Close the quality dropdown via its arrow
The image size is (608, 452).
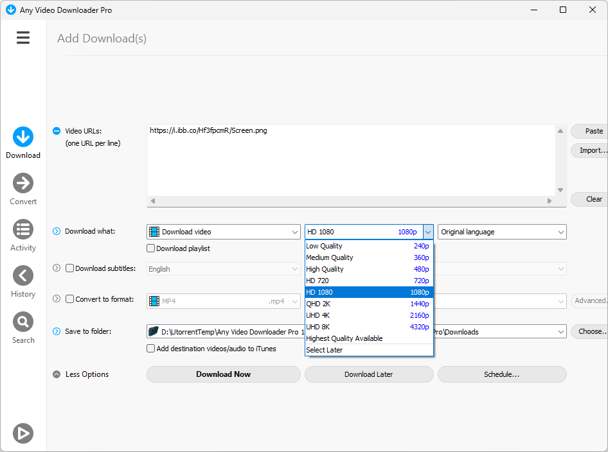point(428,232)
